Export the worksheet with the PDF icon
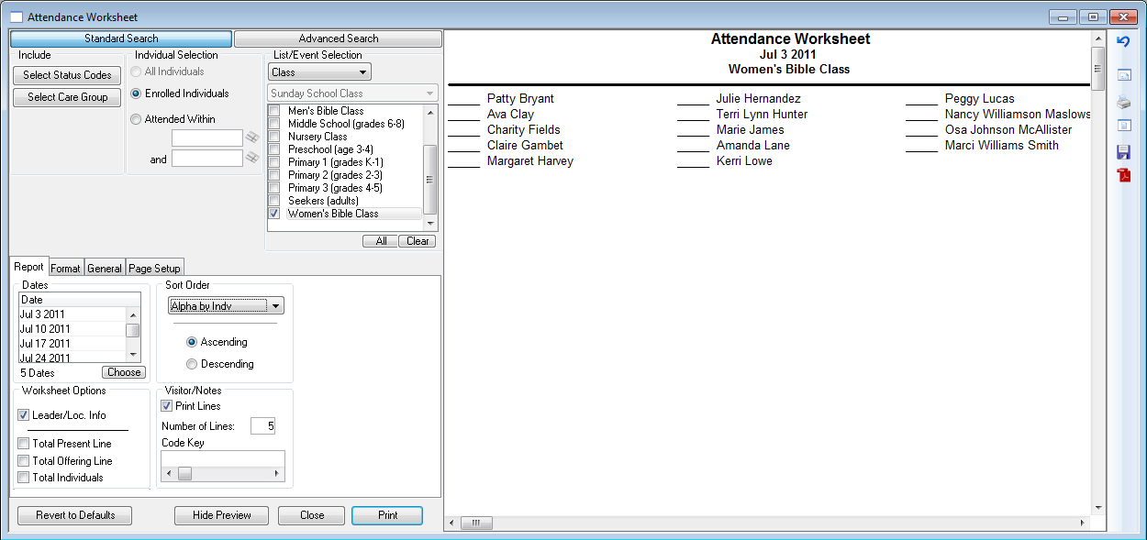This screenshot has width=1147, height=540. pos(1123,176)
